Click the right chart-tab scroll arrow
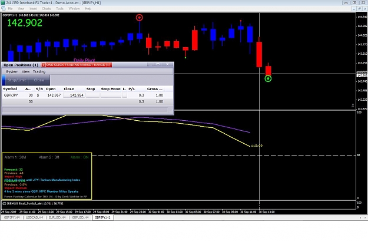Viewport: 368px width, 241px height. click(x=365, y=218)
